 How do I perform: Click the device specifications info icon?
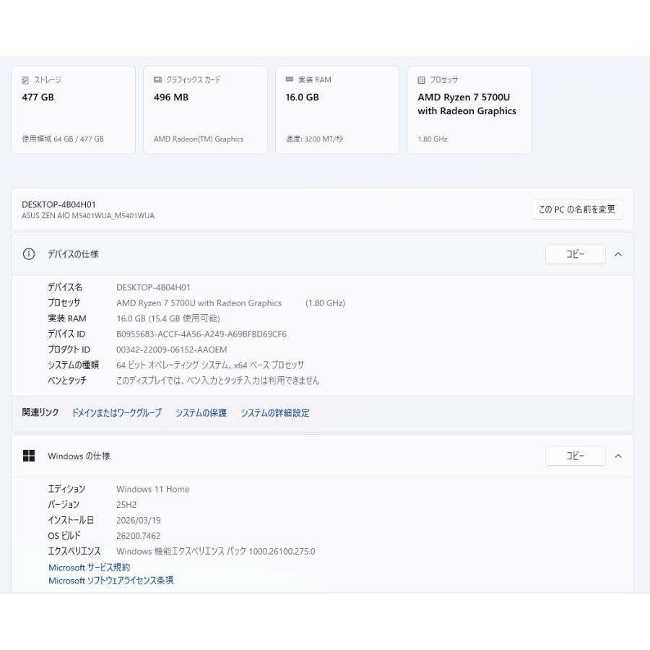[x=29, y=254]
